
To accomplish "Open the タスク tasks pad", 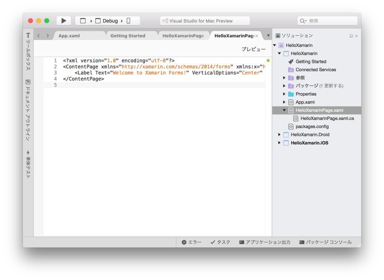I will click(x=220, y=242).
